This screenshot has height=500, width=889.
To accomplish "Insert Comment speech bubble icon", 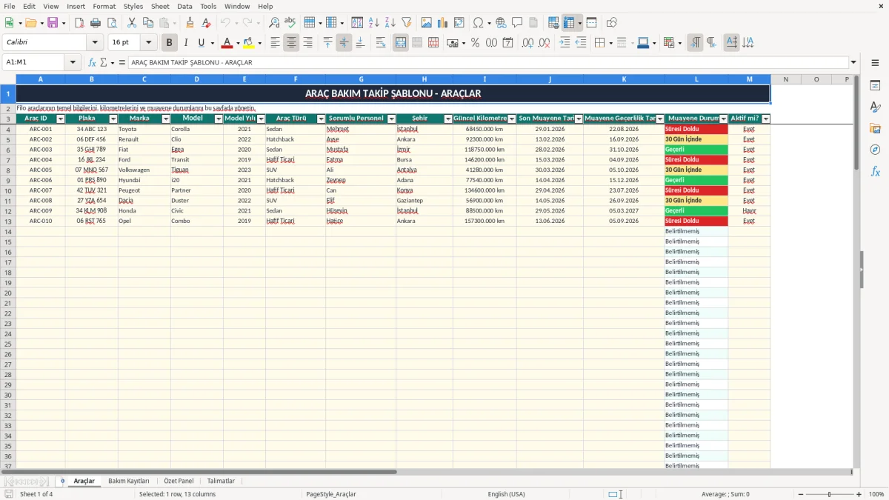I will click(x=517, y=23).
